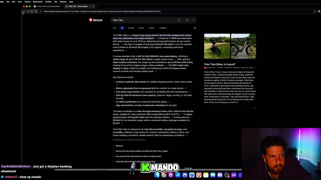321x180 pixels.
Task: Click into the Fiido Titan search field
Action: point(144,20)
